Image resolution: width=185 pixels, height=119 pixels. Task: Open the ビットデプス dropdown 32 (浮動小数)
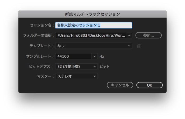(76, 66)
